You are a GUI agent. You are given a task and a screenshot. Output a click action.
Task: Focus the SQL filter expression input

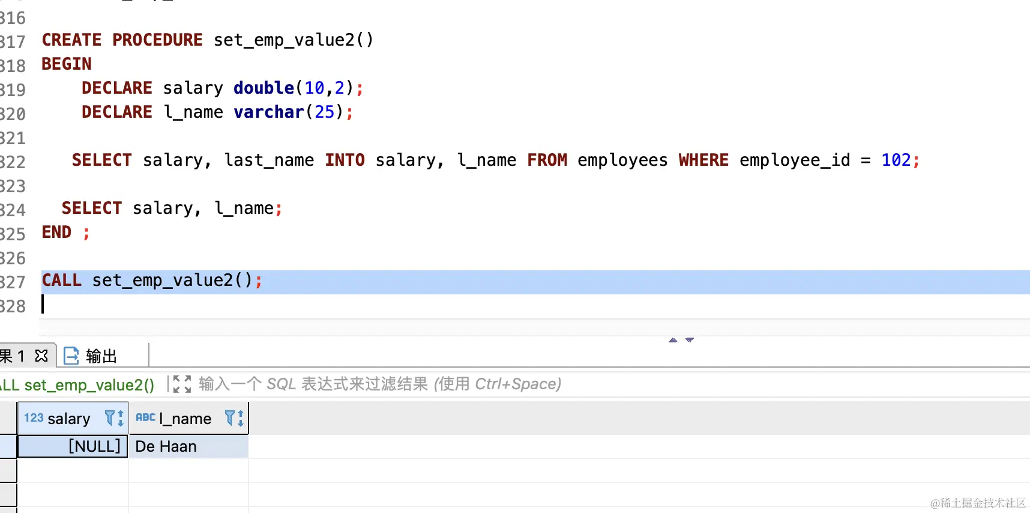pyautogui.click(x=380, y=384)
